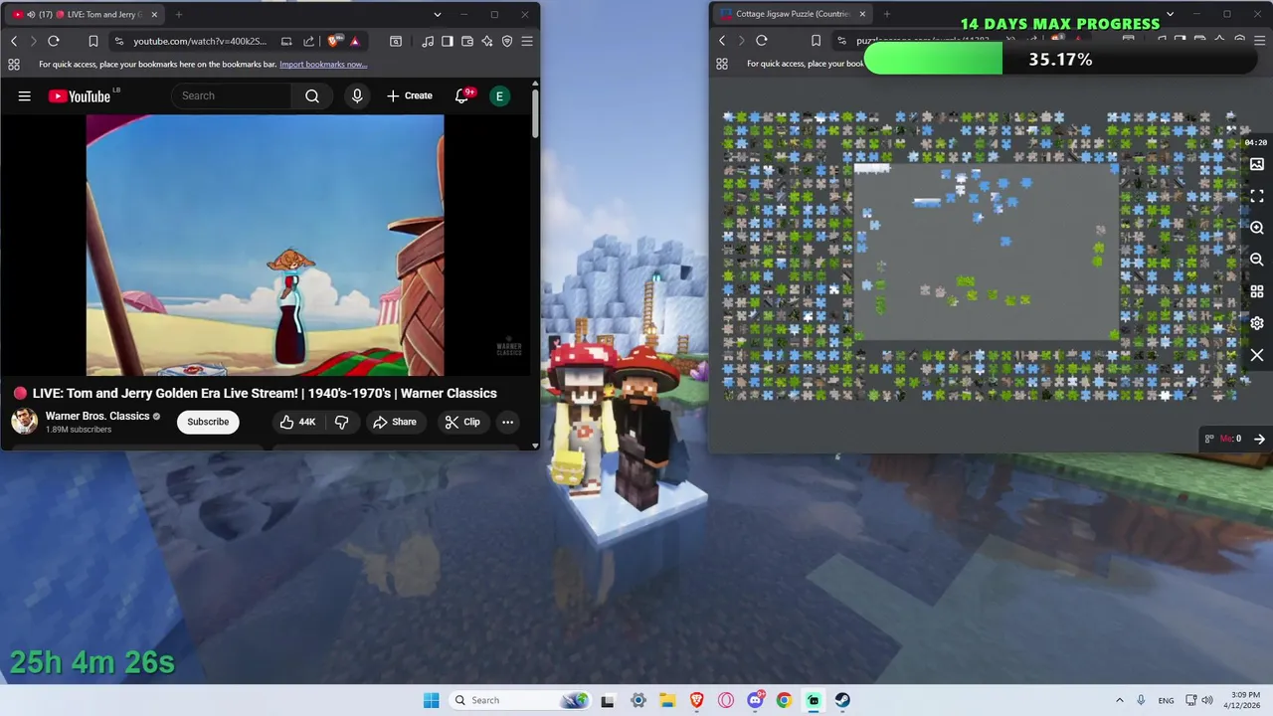Open Brave Shields lion icon in address bar

[333, 41]
